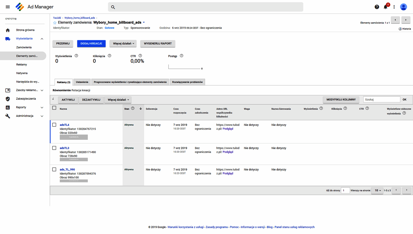
Task: Switch to the Ustawienia tab
Action: point(82,82)
